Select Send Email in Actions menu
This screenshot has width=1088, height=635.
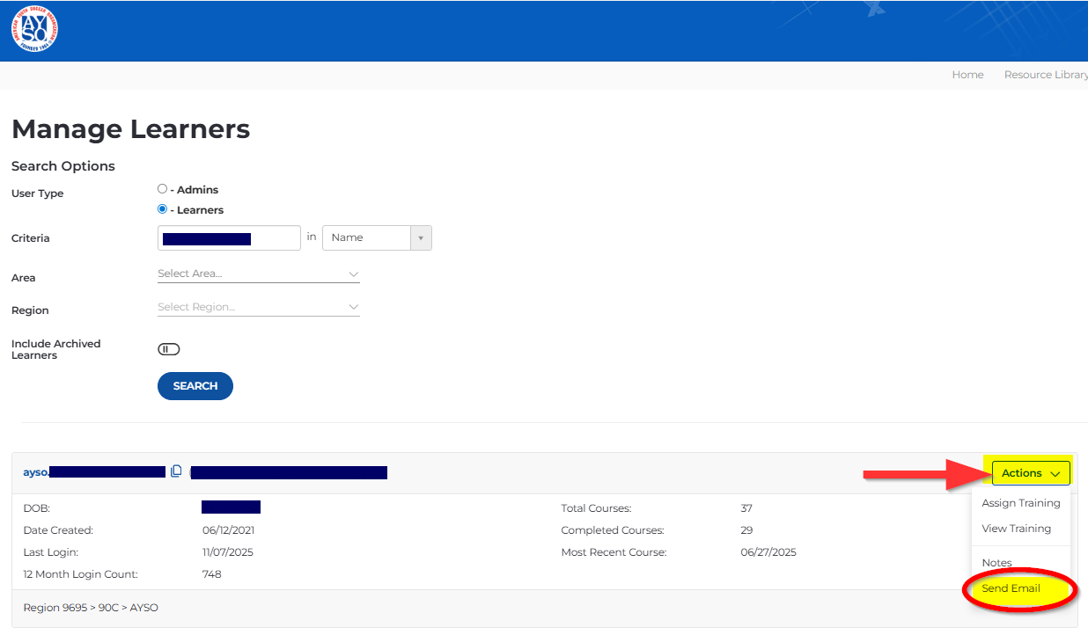[x=1011, y=588]
